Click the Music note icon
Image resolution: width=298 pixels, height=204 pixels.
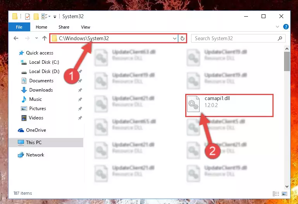pos(24,99)
